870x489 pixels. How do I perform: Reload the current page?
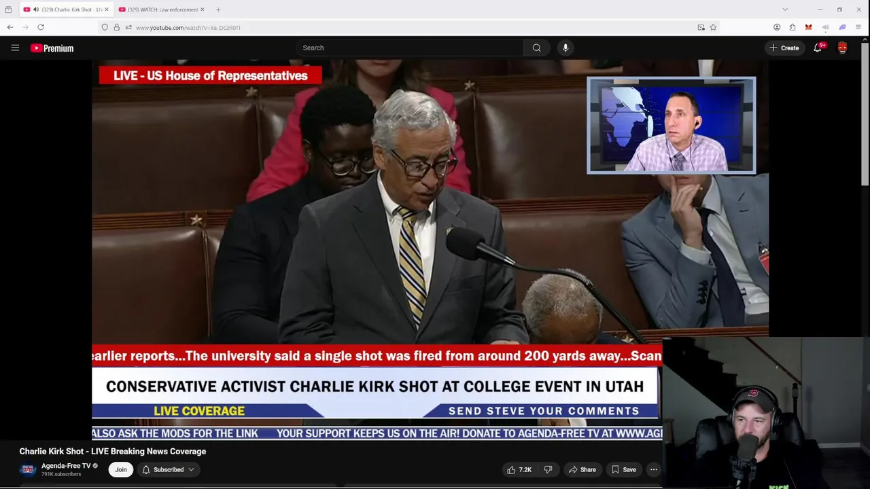pyautogui.click(x=41, y=27)
